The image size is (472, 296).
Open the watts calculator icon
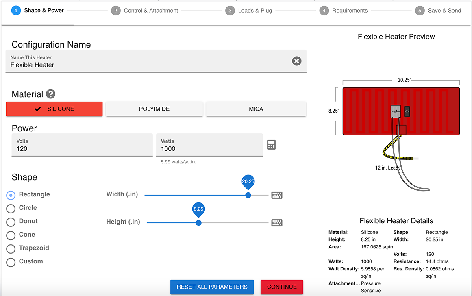[x=271, y=145]
